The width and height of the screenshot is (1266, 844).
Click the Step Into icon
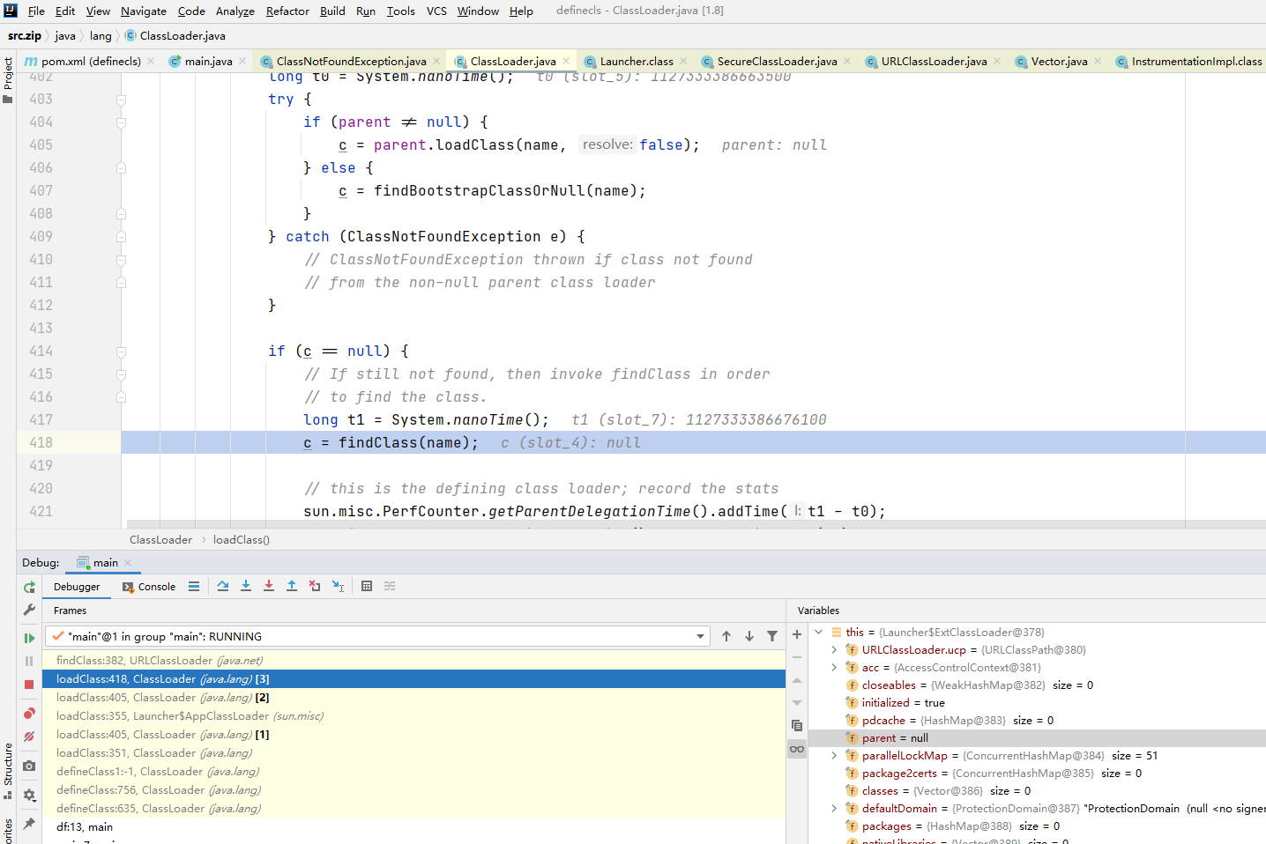tap(246, 586)
